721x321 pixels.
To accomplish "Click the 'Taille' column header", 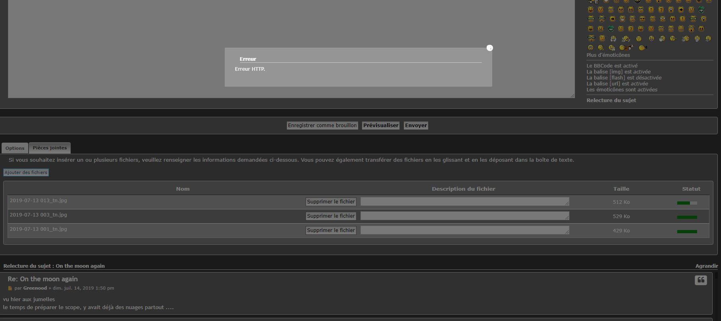I will (x=621, y=189).
